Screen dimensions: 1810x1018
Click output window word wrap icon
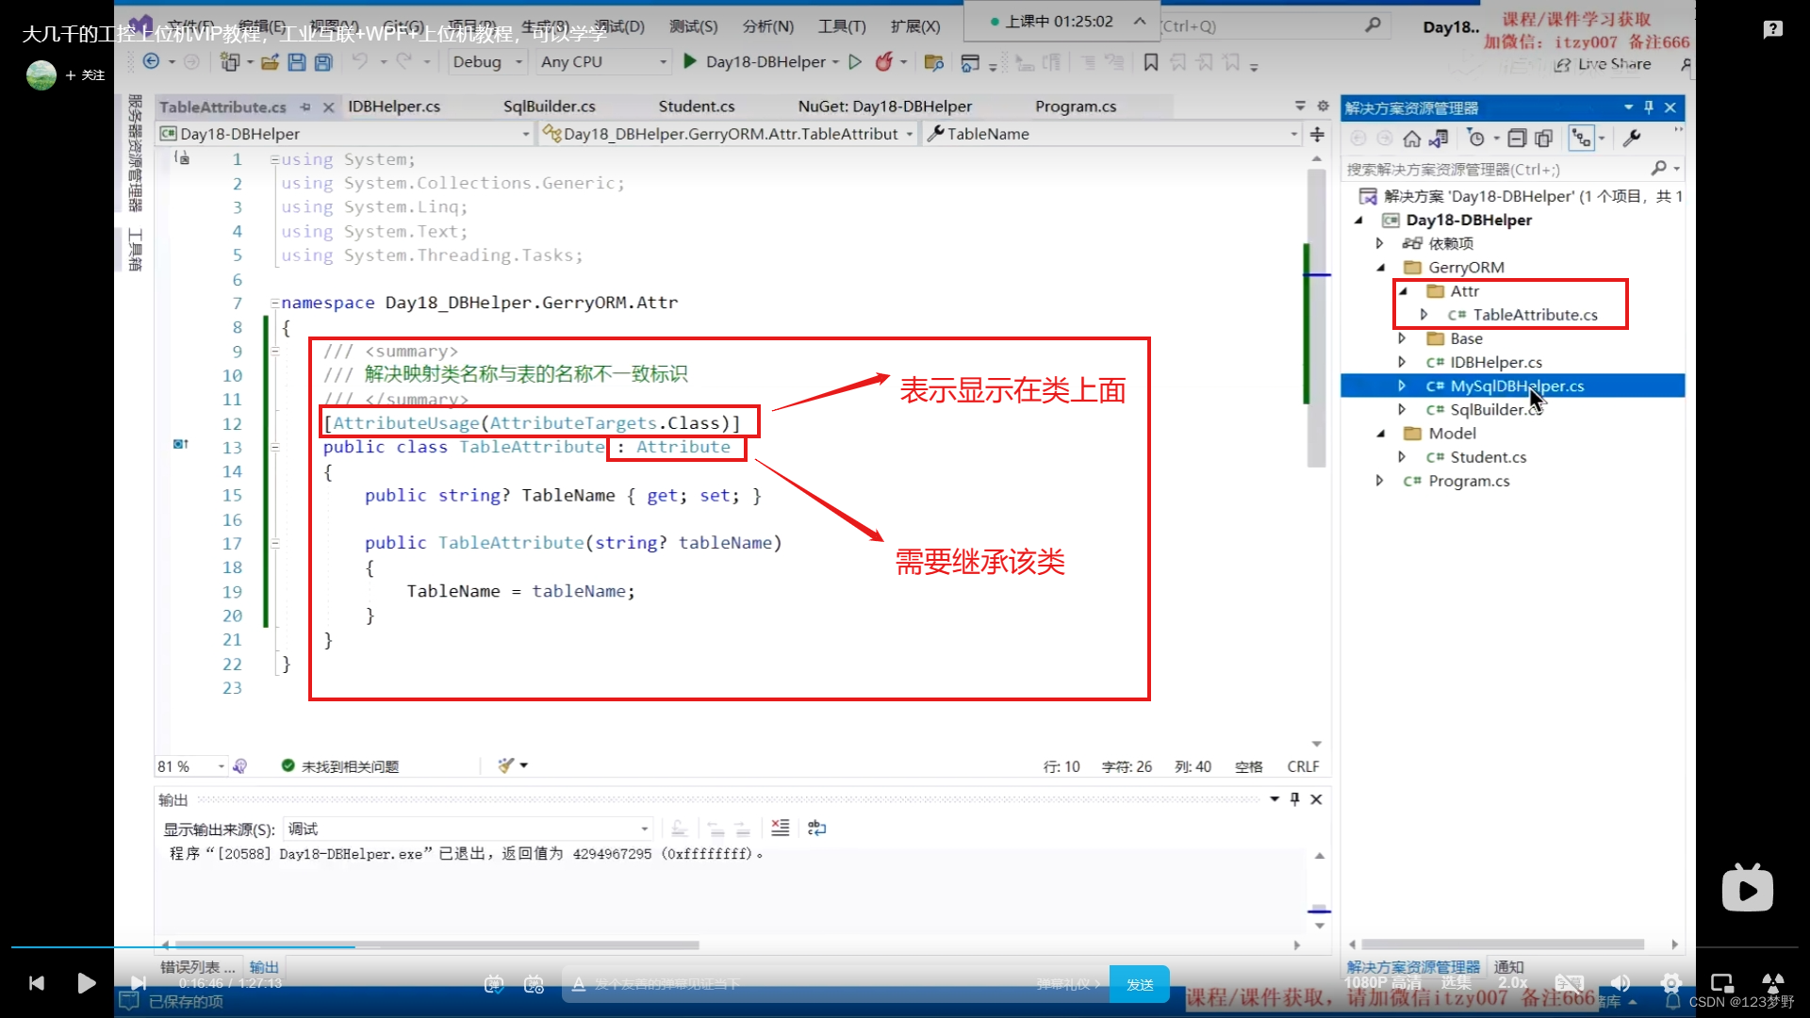click(816, 828)
